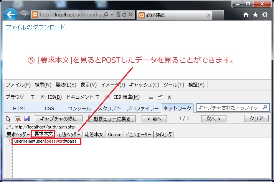The width and height of the screenshot is (274, 182).
Task: Select element by click pointer icon
Action: click(8, 119)
